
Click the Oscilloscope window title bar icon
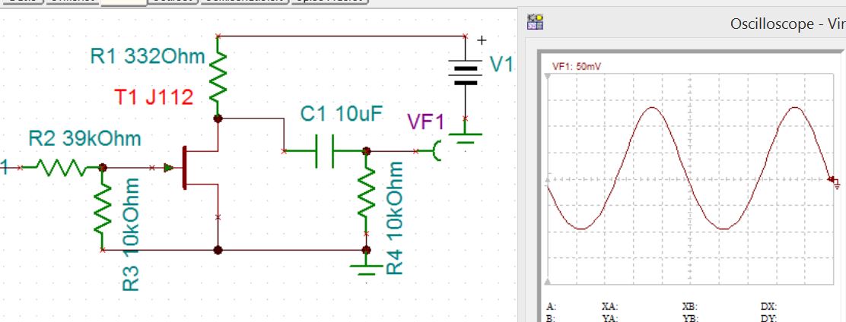(536, 22)
